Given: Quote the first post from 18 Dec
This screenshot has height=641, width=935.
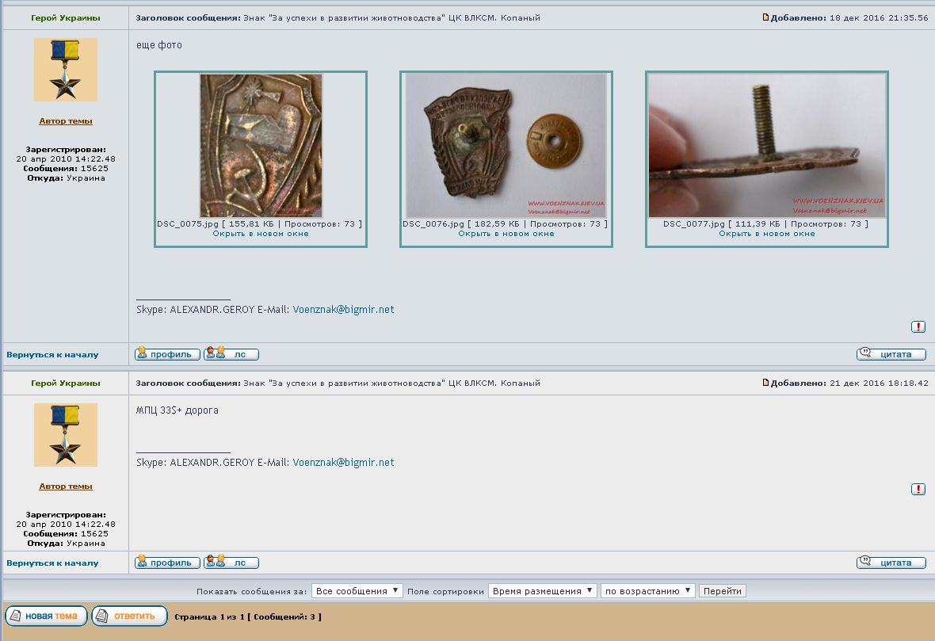Looking at the screenshot, I should pyautogui.click(x=891, y=354).
